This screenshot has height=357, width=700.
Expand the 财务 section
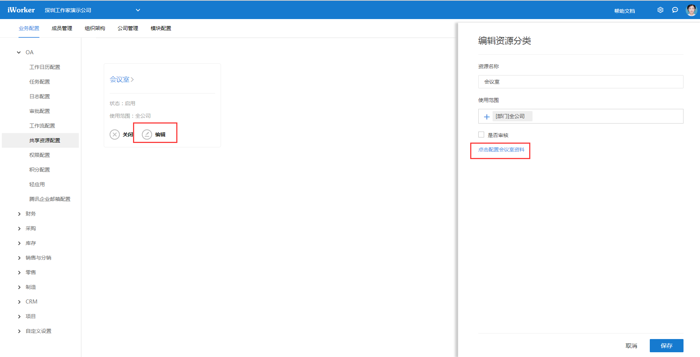[x=19, y=214]
